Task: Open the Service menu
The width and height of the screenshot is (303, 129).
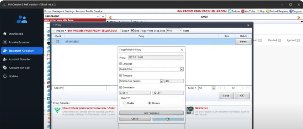Action: point(98,11)
